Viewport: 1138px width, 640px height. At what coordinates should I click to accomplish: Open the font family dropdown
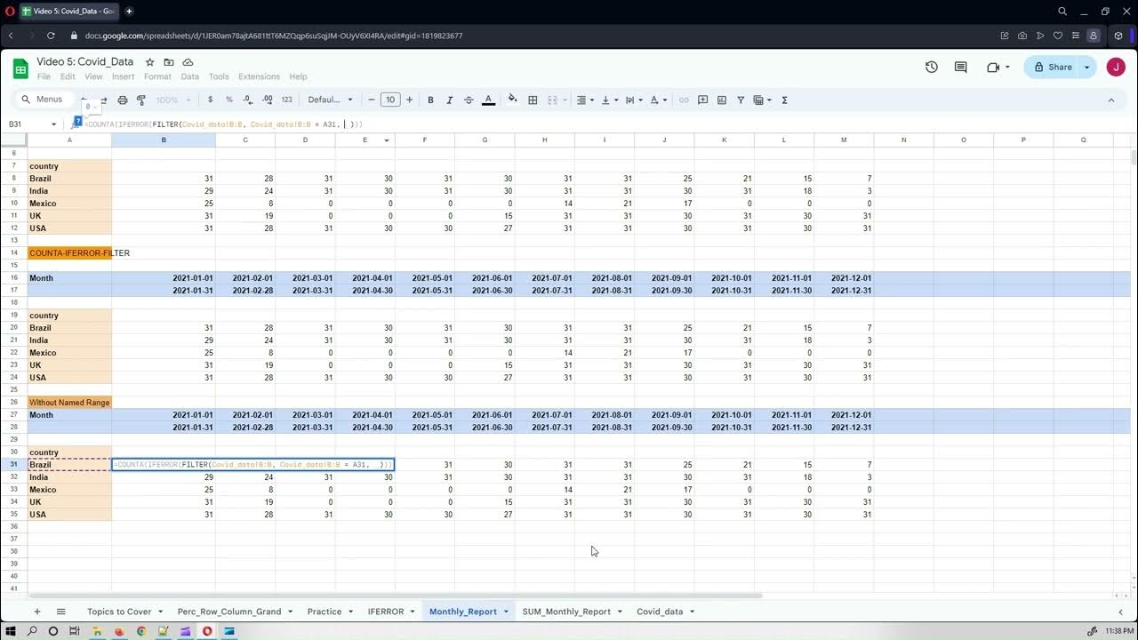coord(330,100)
